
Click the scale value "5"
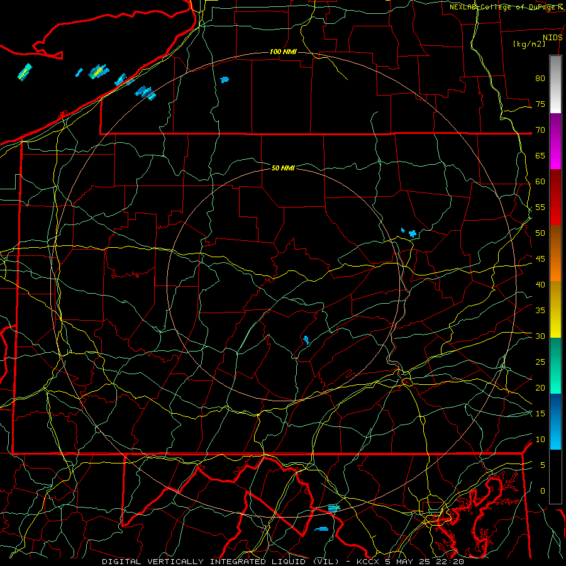[543, 465]
